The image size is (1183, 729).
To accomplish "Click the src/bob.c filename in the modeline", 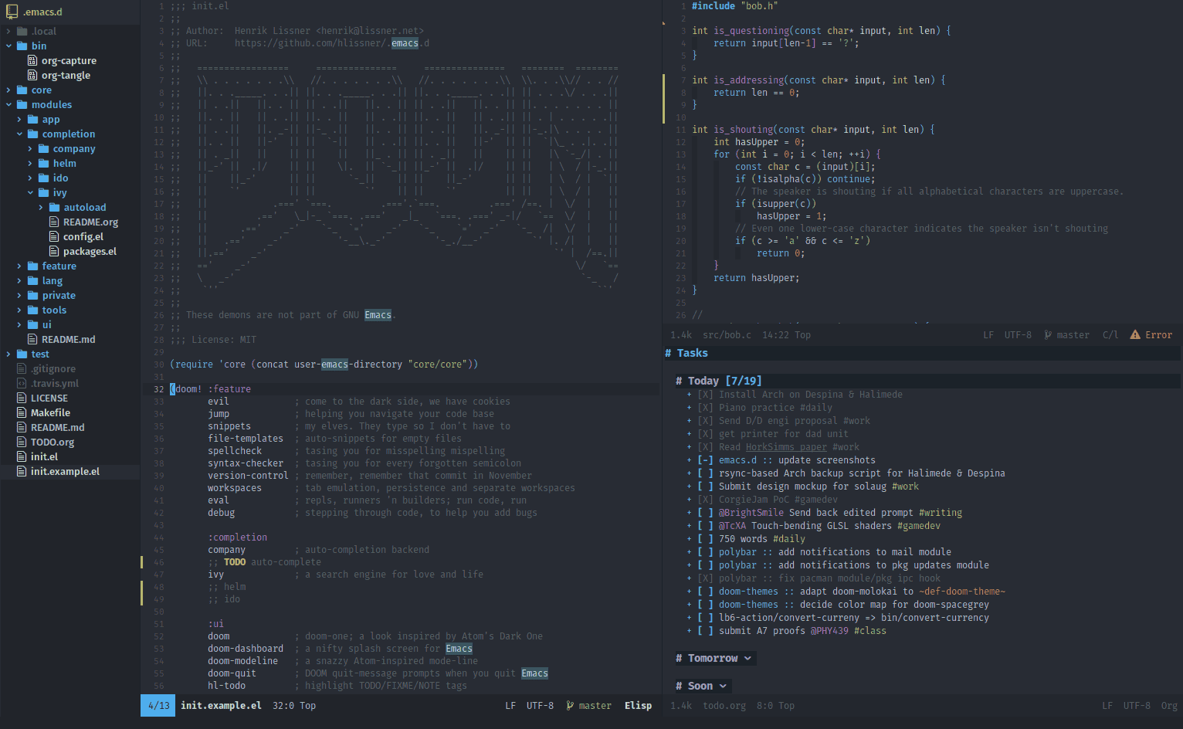I will (726, 334).
